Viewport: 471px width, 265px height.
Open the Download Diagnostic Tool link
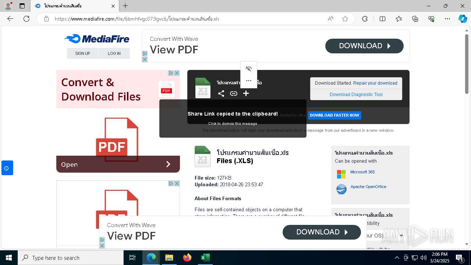click(356, 95)
